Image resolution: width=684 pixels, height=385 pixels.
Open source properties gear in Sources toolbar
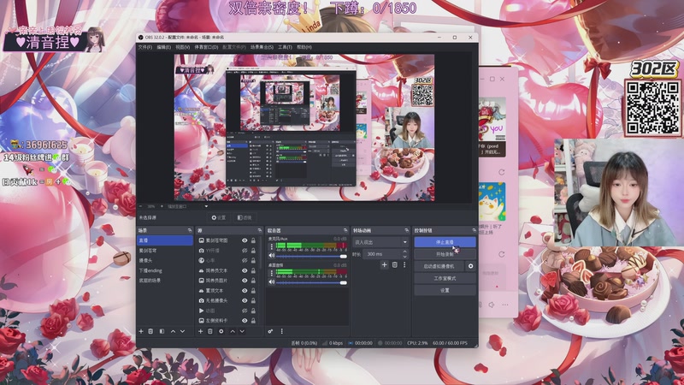tap(221, 331)
